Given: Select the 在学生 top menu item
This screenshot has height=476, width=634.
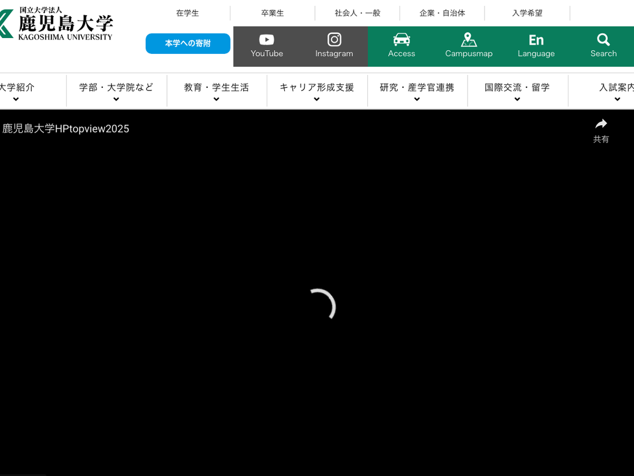Looking at the screenshot, I should coord(188,13).
